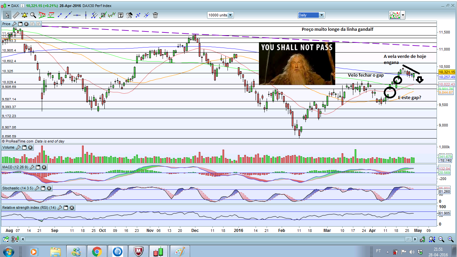Viewport: 457px width, 257px height.
Task: Click the current price label 10,321.15
Action: click(447, 72)
